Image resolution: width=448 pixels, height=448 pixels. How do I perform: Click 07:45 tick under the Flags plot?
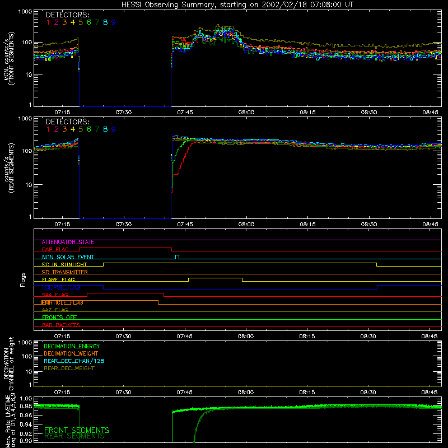185,337
